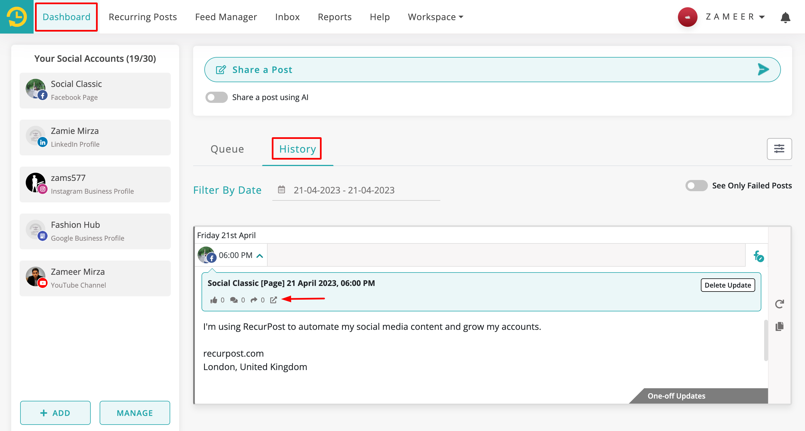Select the Zamie Mirza LinkedIn Profile account
This screenshot has height=431, width=805.
point(95,137)
